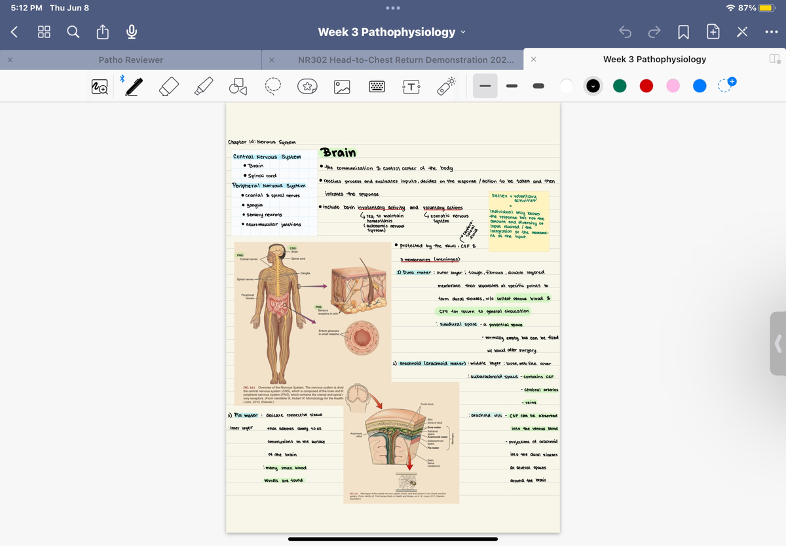Screen dimensions: 786x546
Task: Choose the red pen color swatch
Action: (x=646, y=86)
